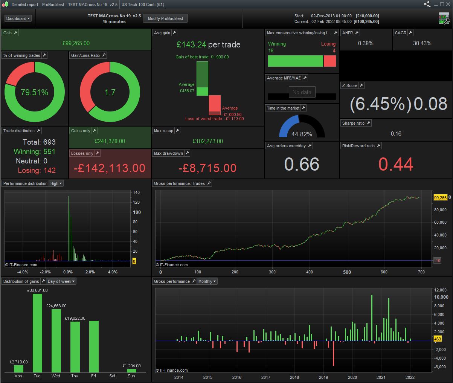
Task: Configure Time in the market widget wrench
Action: 304,108
